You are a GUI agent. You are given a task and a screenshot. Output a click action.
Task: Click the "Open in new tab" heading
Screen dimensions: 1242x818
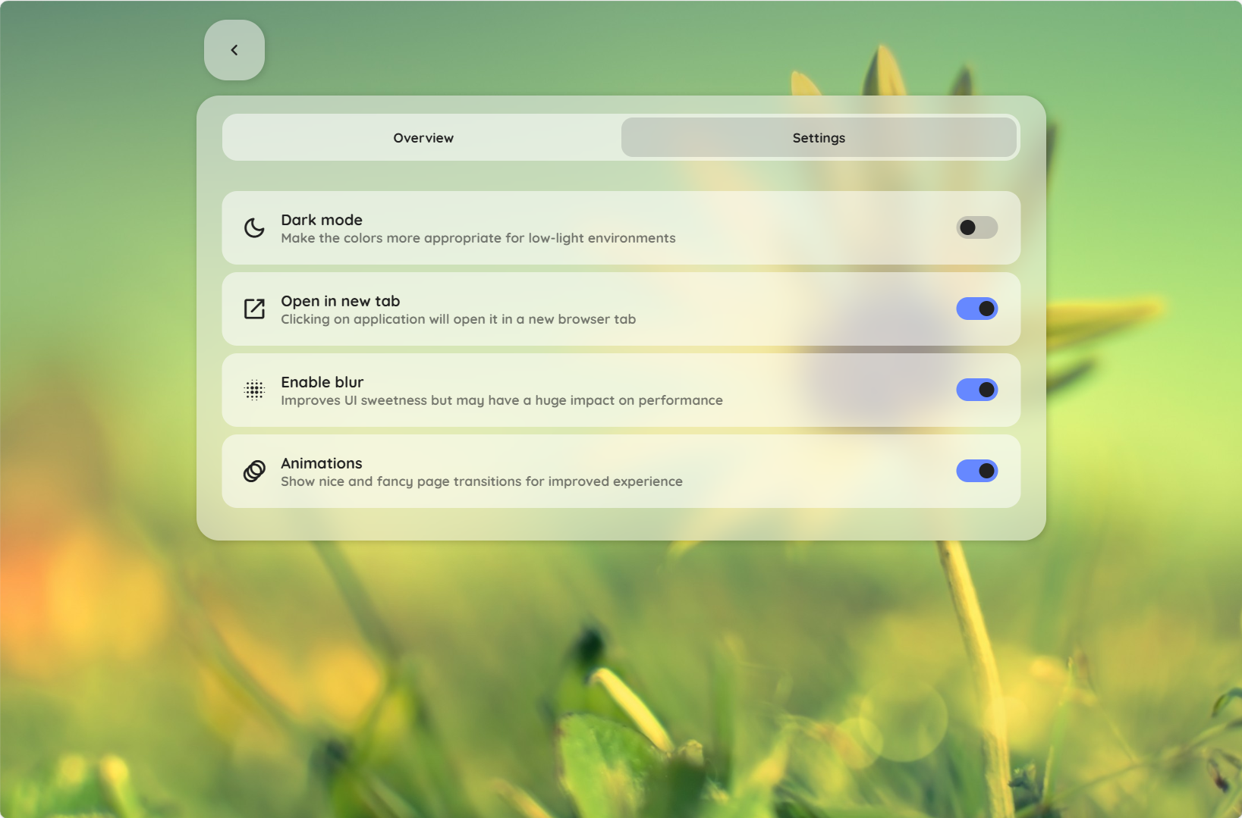pyautogui.click(x=340, y=301)
